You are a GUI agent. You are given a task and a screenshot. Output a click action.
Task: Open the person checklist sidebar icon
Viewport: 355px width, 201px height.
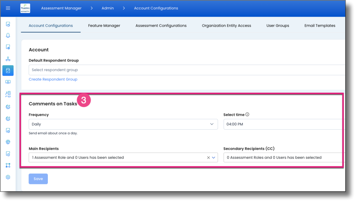pos(8,94)
